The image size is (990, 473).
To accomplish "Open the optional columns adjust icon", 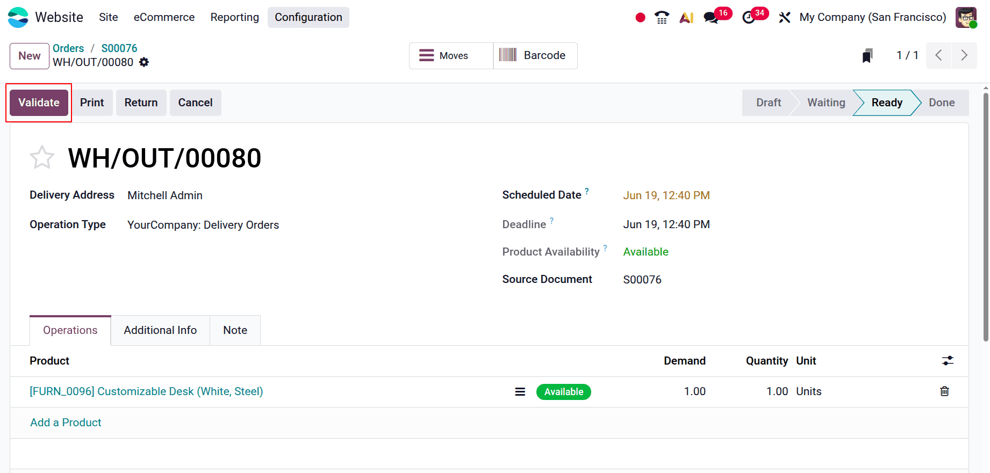I will pyautogui.click(x=948, y=361).
